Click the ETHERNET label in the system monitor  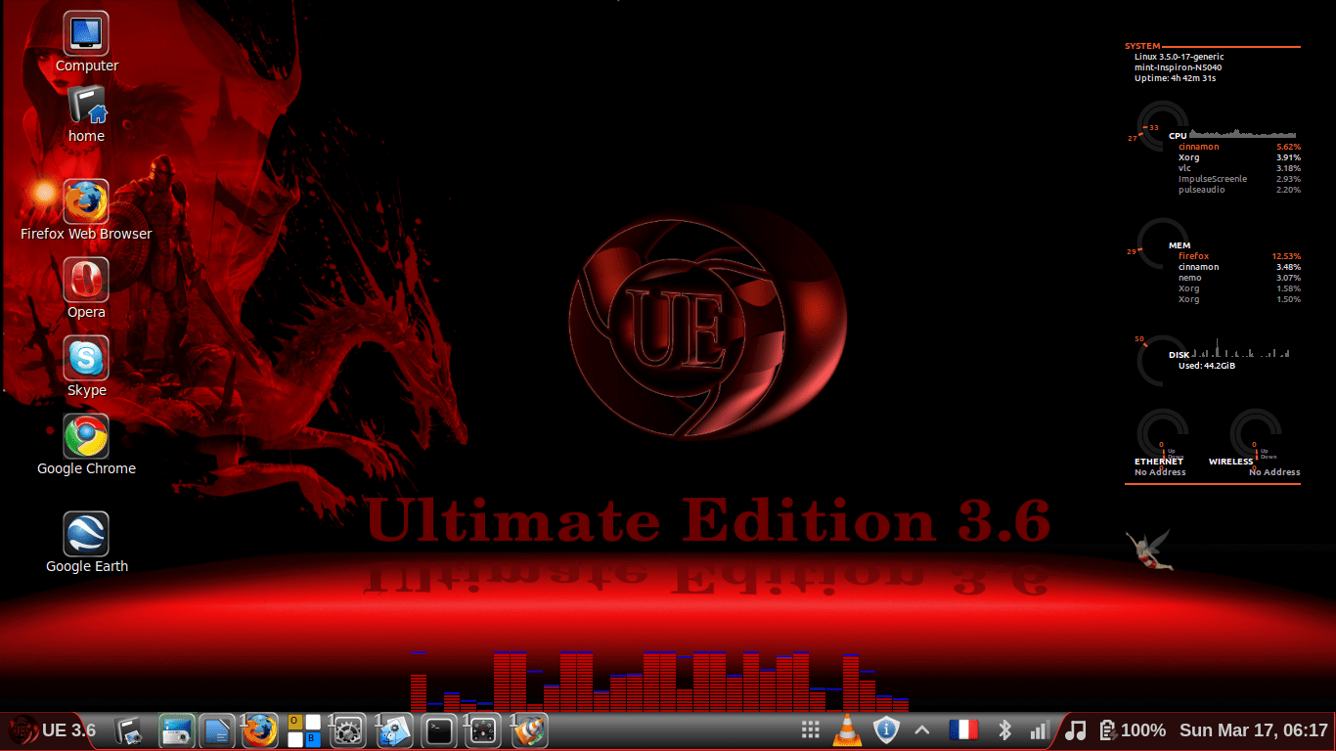click(1159, 462)
